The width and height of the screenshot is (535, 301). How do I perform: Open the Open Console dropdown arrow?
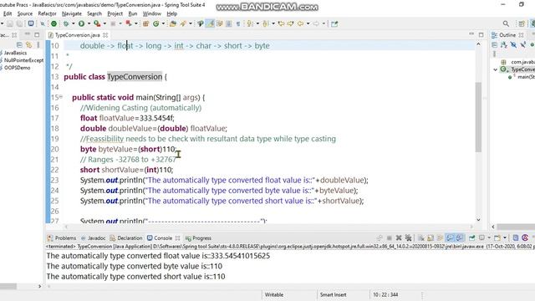505,237
